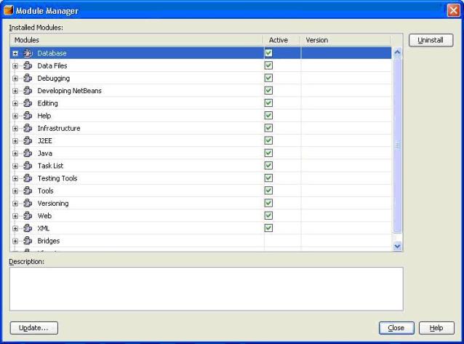The width and height of the screenshot is (464, 344).
Task: Expand the Infrastructure module category
Action: click(15, 129)
